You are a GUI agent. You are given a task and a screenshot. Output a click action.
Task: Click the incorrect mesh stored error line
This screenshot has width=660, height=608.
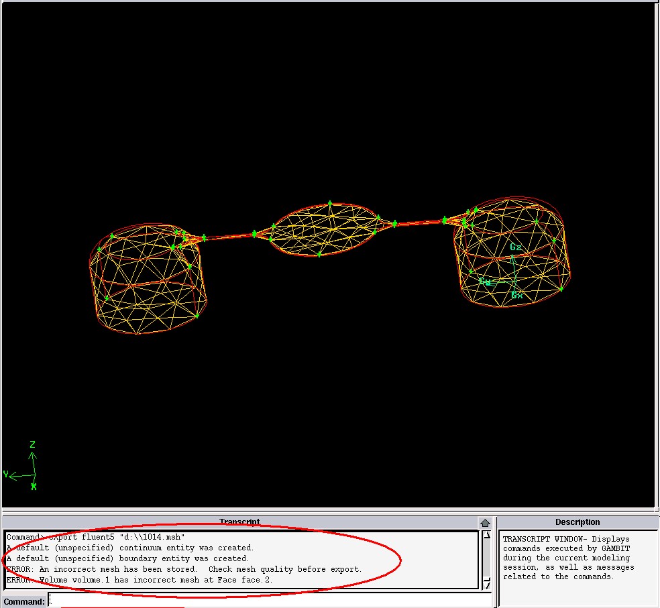[x=184, y=569]
